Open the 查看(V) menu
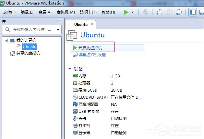The height and width of the screenshot is (139, 204). tap(45, 12)
